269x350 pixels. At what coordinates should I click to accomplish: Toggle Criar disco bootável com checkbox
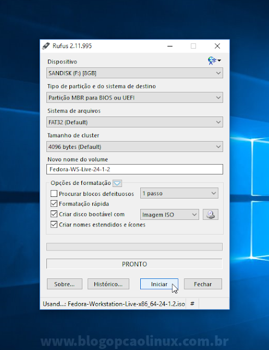tap(54, 214)
